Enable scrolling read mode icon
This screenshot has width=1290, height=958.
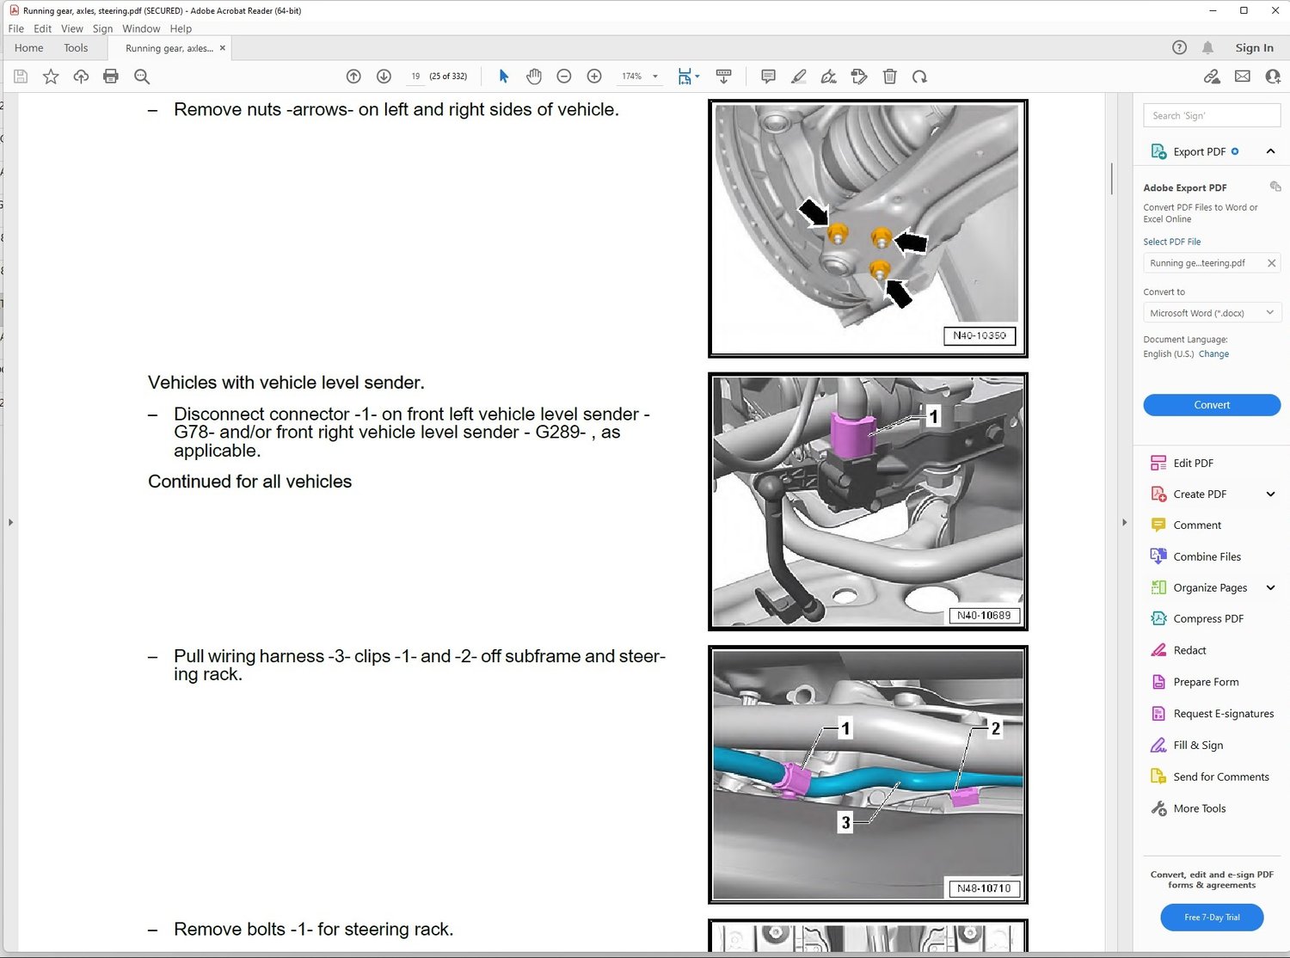(x=723, y=77)
